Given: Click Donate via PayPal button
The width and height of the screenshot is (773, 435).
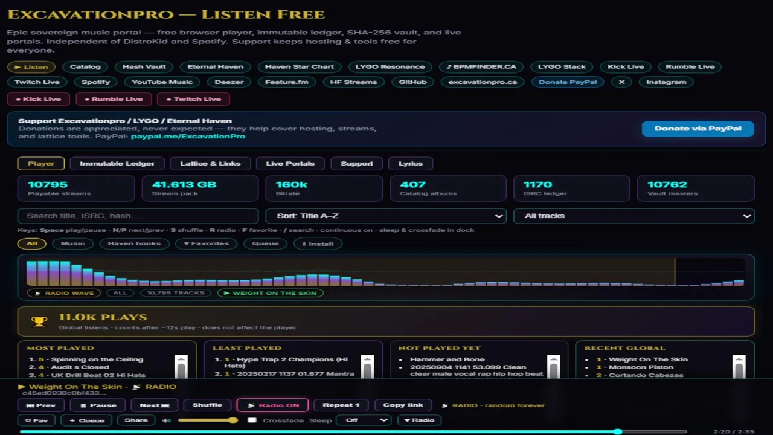Looking at the screenshot, I should [698, 129].
